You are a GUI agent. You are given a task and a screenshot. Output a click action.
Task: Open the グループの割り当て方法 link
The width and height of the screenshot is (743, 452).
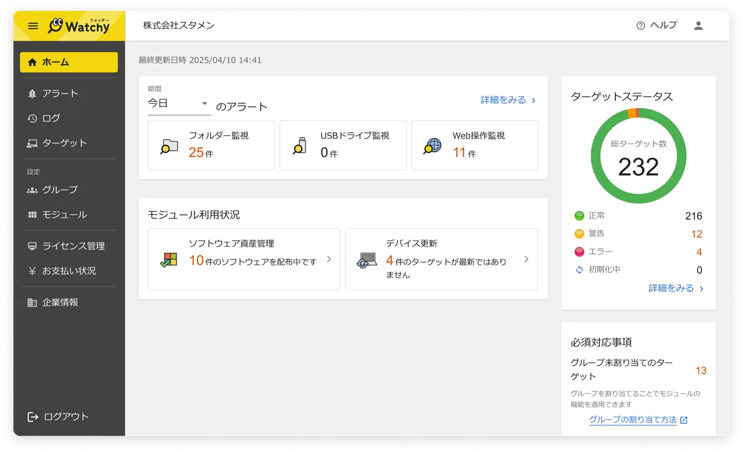click(632, 420)
